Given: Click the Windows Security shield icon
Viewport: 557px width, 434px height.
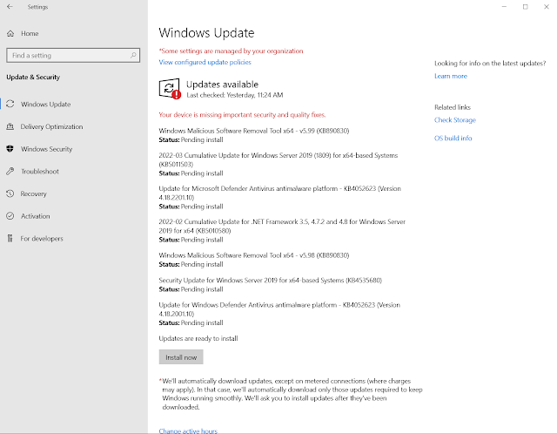Looking at the screenshot, I should pos(10,149).
